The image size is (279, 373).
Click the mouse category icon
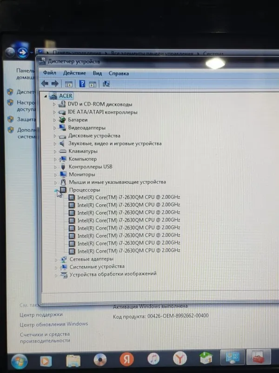63,182
